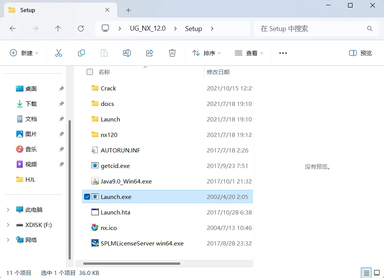
Task: Select the nx.ico file icon
Action: [95, 228]
